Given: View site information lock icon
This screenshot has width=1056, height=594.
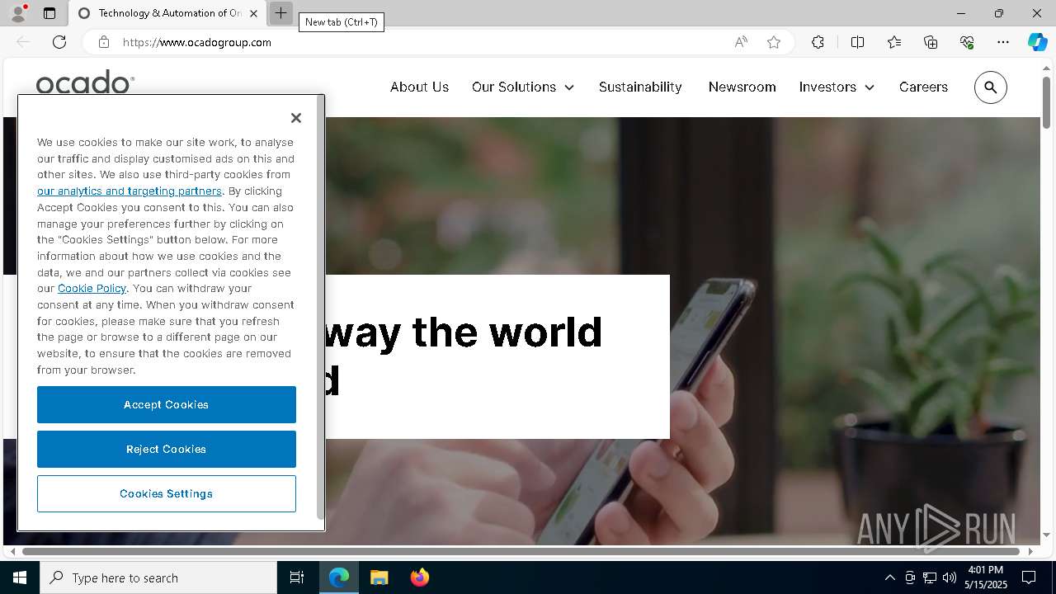Looking at the screenshot, I should click(104, 42).
